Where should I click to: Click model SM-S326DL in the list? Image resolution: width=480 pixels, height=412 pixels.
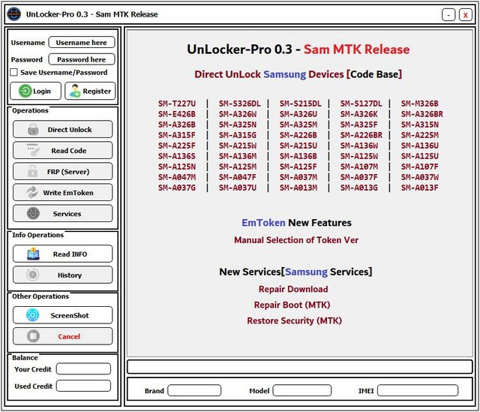pos(240,104)
